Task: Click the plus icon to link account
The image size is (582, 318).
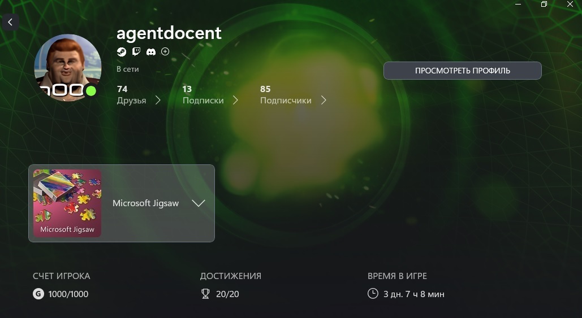Action: [x=165, y=51]
